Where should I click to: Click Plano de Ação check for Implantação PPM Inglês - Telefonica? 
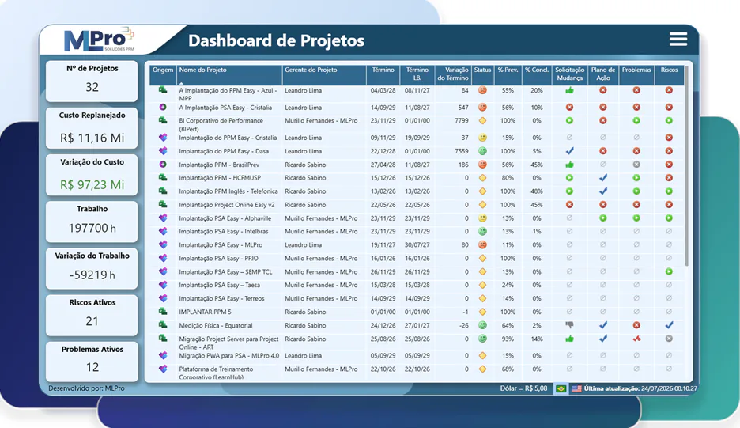[602, 191]
